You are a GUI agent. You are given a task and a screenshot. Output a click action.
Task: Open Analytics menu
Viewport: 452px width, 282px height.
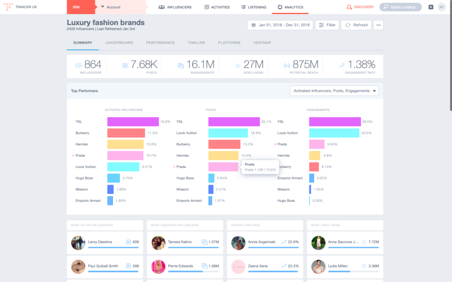tap(290, 7)
